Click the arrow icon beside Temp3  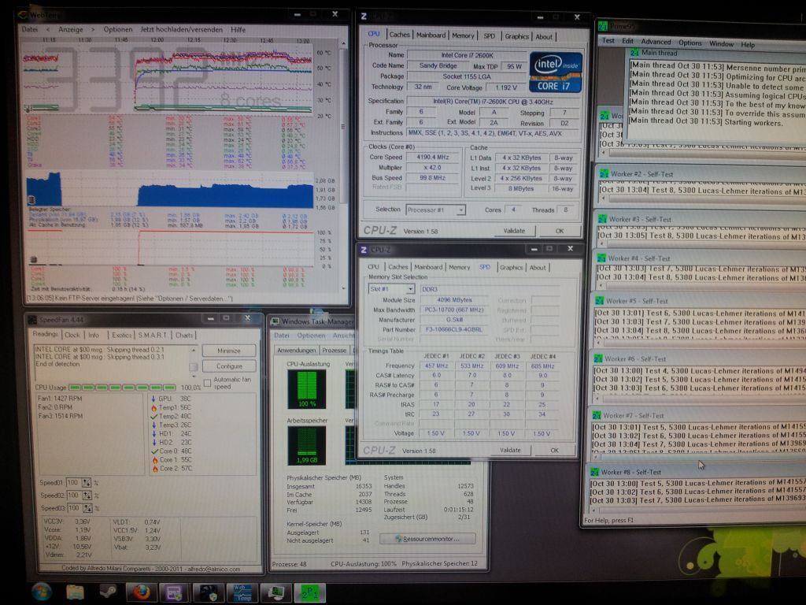click(153, 425)
